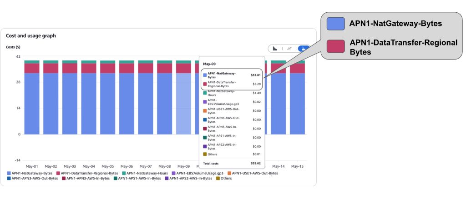Screen dimensions: 466x199
Task: Click the APN1-APN3-AWS-Out-Bytes legend item
Action: 32,179
